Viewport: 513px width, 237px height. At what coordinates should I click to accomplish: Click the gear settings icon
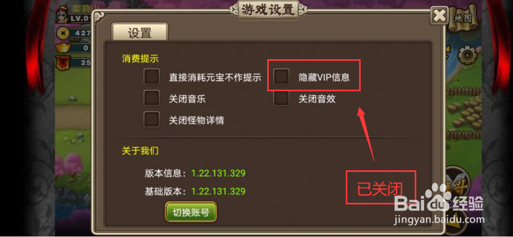[468, 56]
